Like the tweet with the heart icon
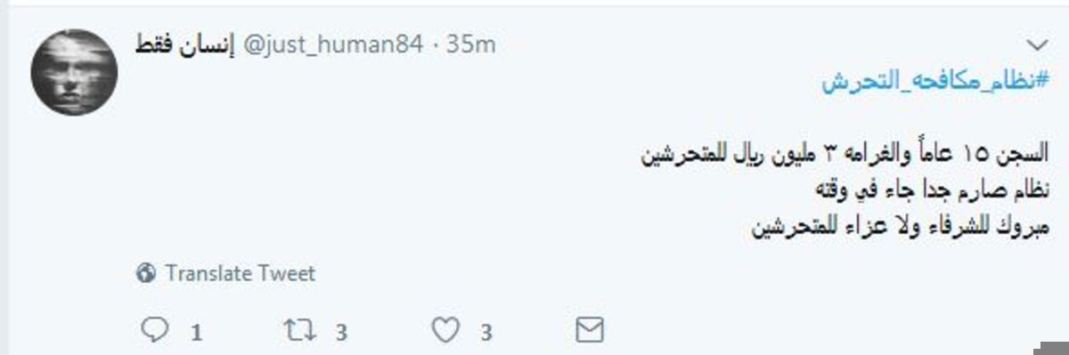This screenshot has height=355, width=1069. pyautogui.click(x=444, y=331)
